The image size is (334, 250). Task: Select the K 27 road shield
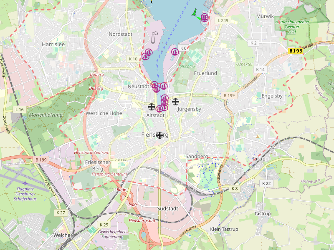[x=61, y=212]
